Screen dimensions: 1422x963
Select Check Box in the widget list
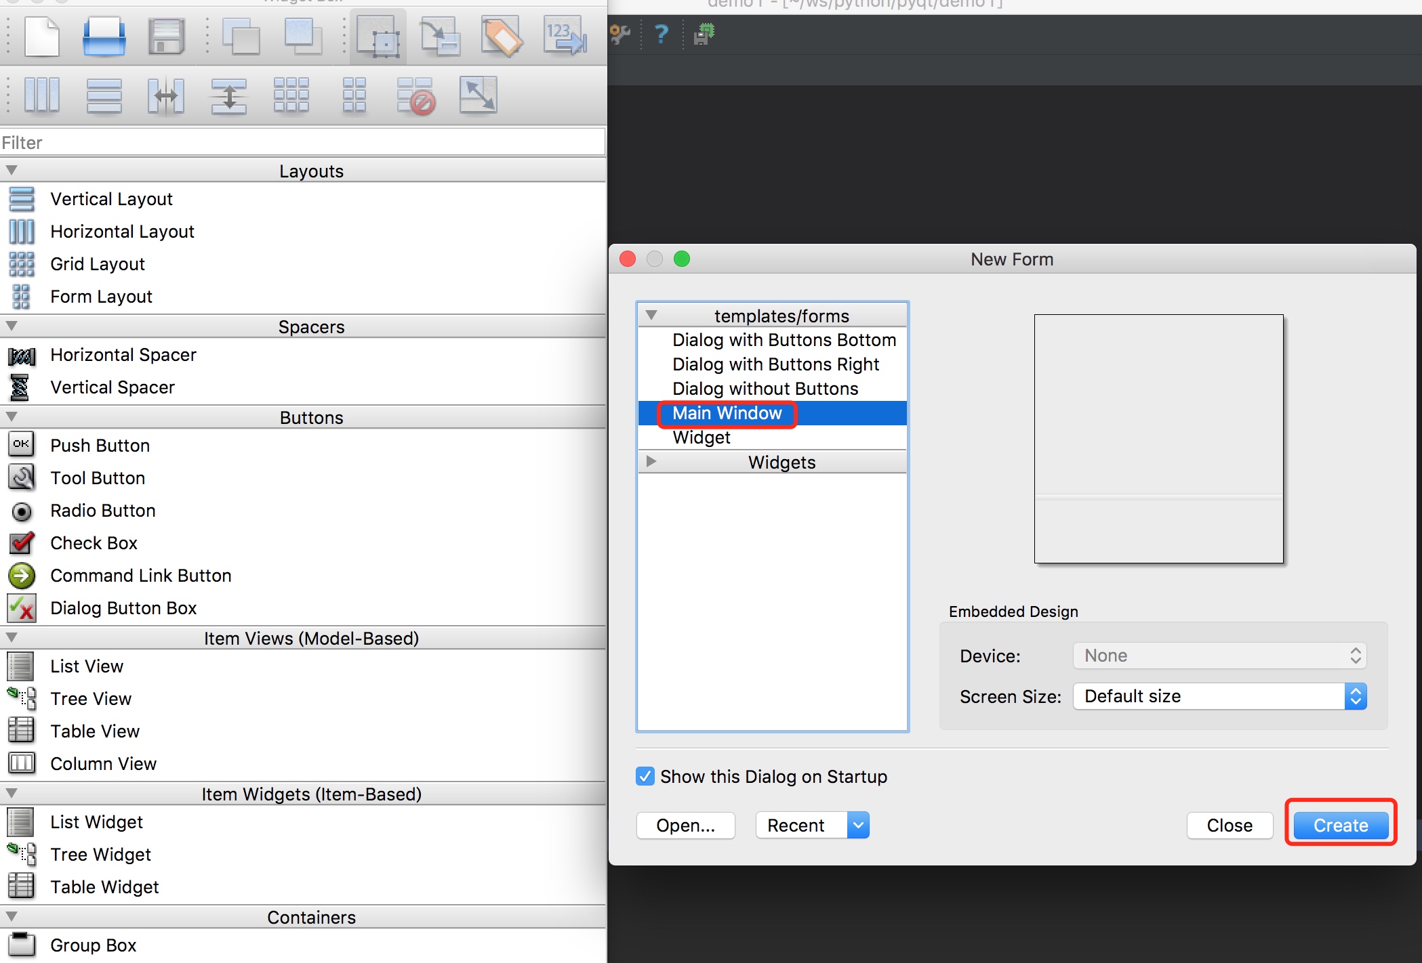coord(94,543)
